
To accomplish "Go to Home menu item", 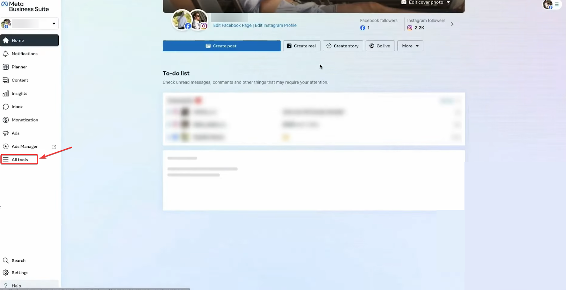I will pos(29,40).
